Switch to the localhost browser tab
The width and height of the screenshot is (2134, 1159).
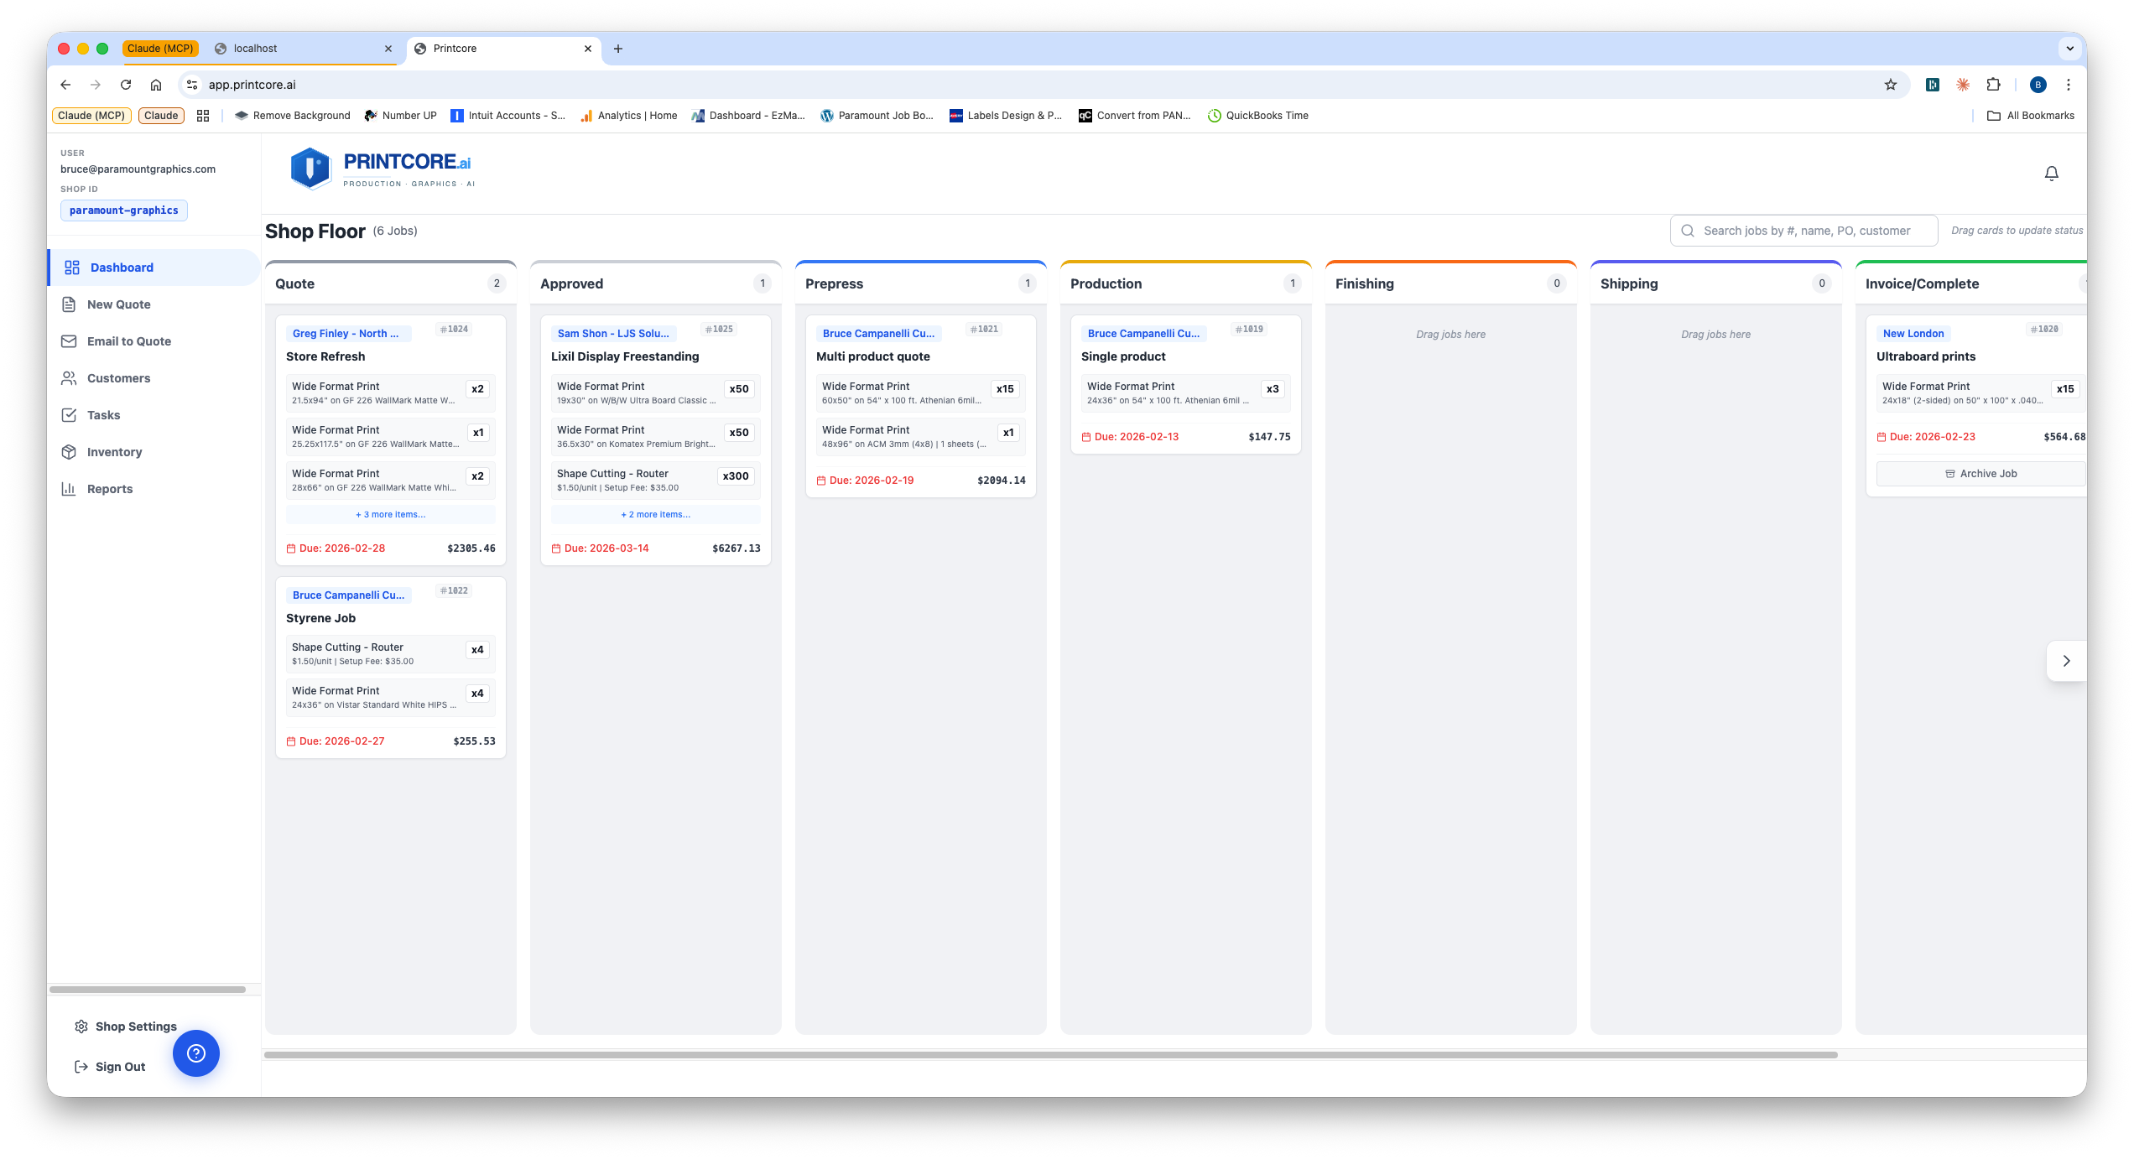pos(255,48)
